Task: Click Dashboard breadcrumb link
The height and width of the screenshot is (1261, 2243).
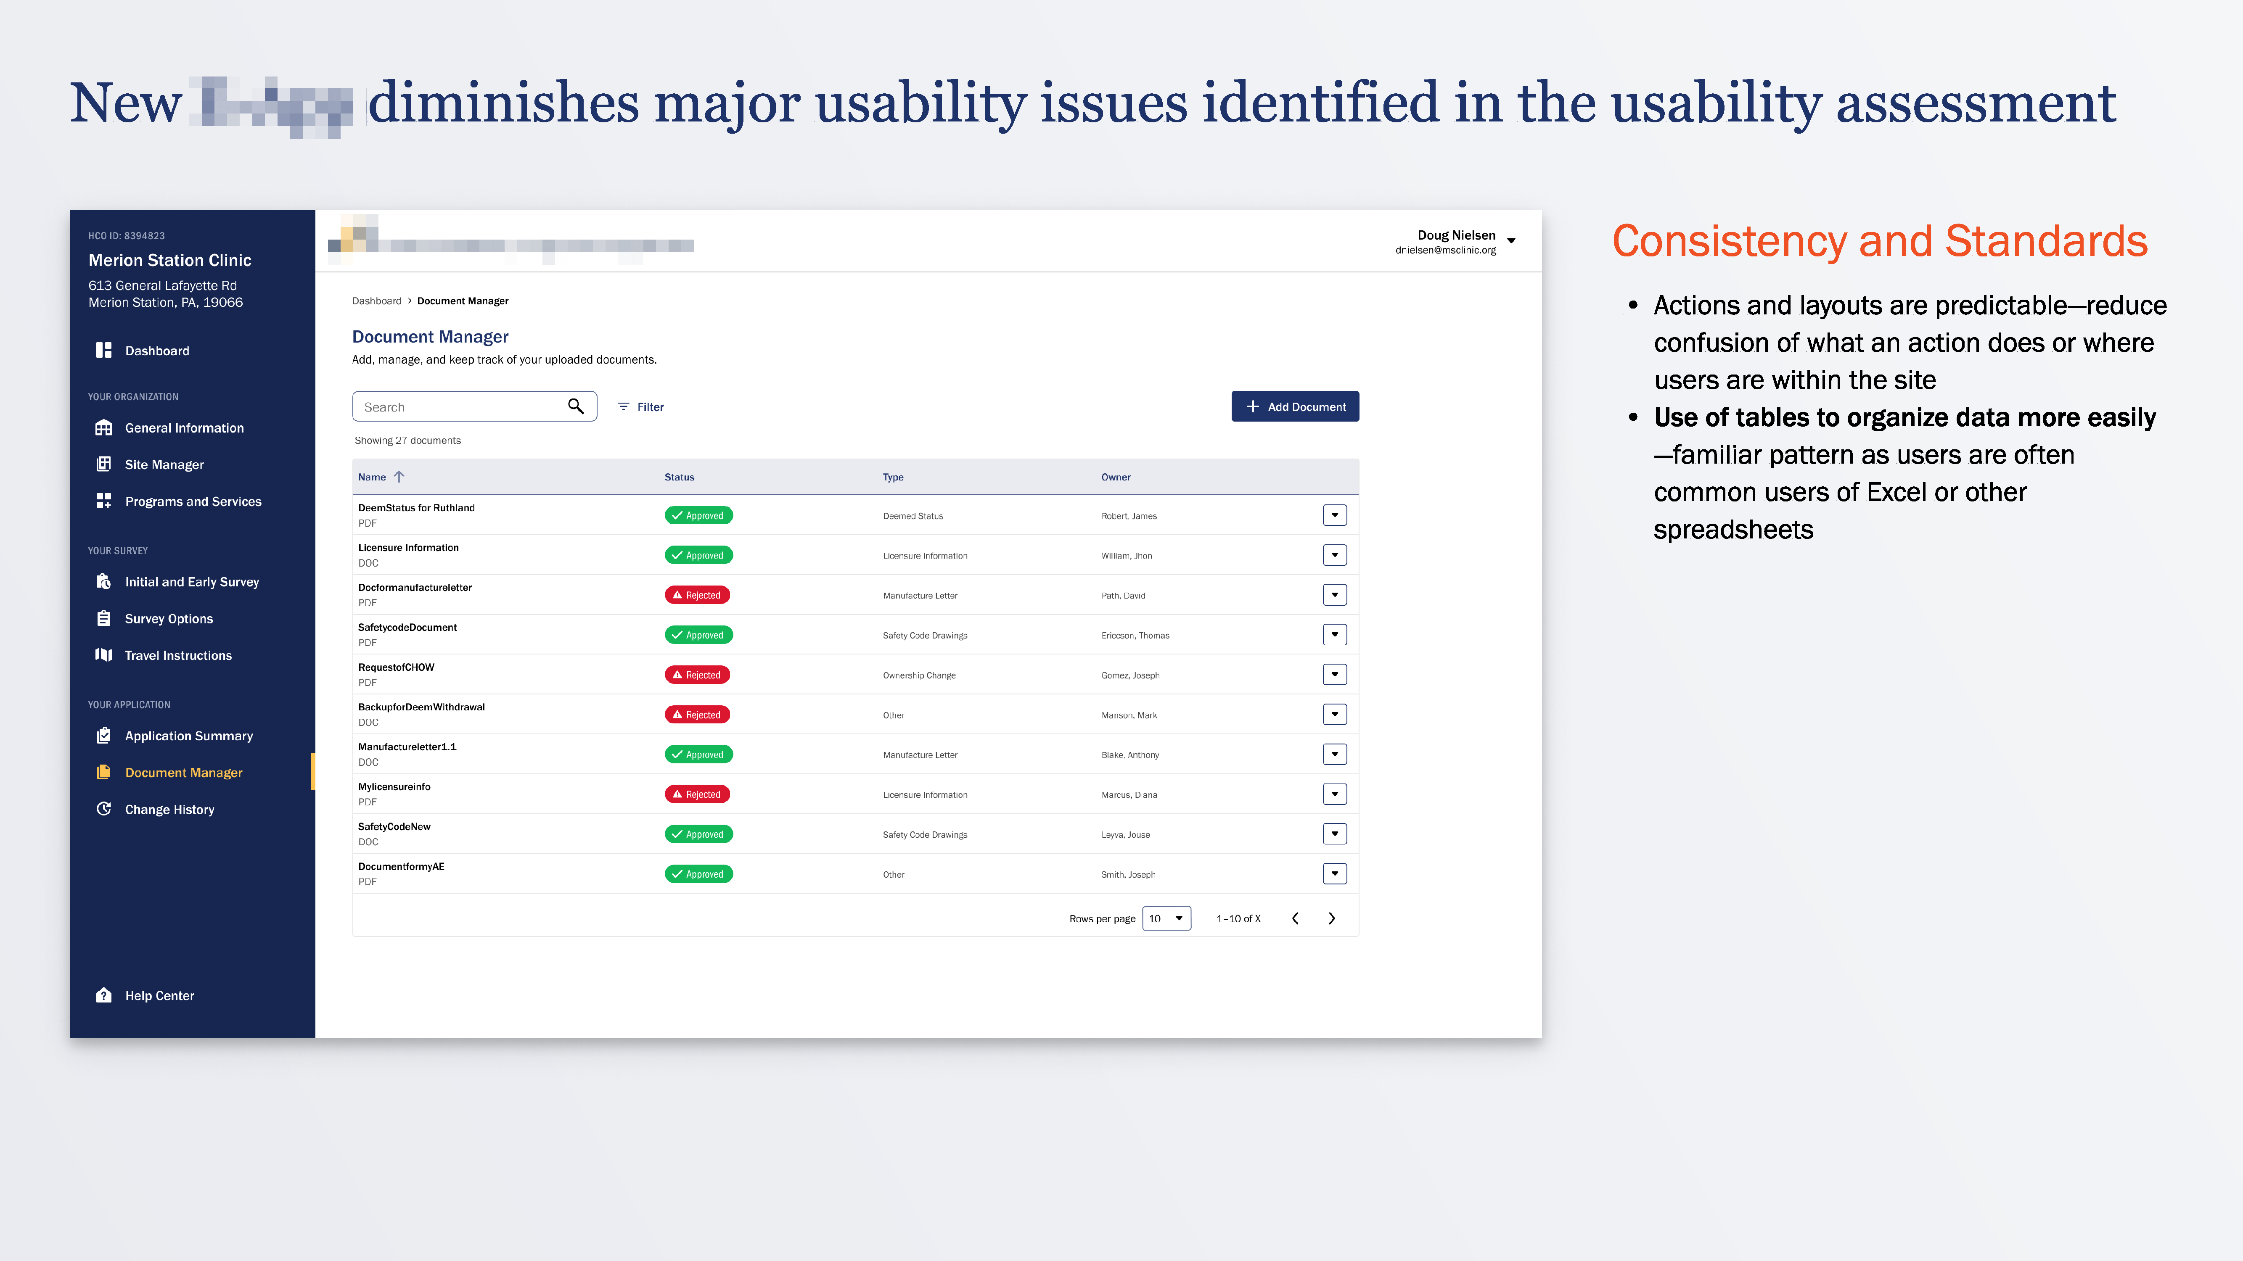Action: point(376,301)
